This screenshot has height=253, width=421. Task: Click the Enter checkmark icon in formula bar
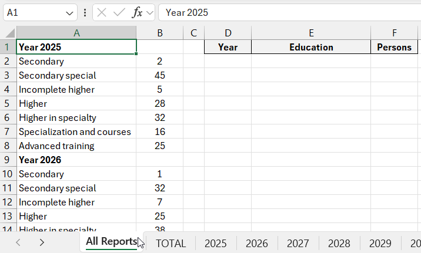pos(119,12)
